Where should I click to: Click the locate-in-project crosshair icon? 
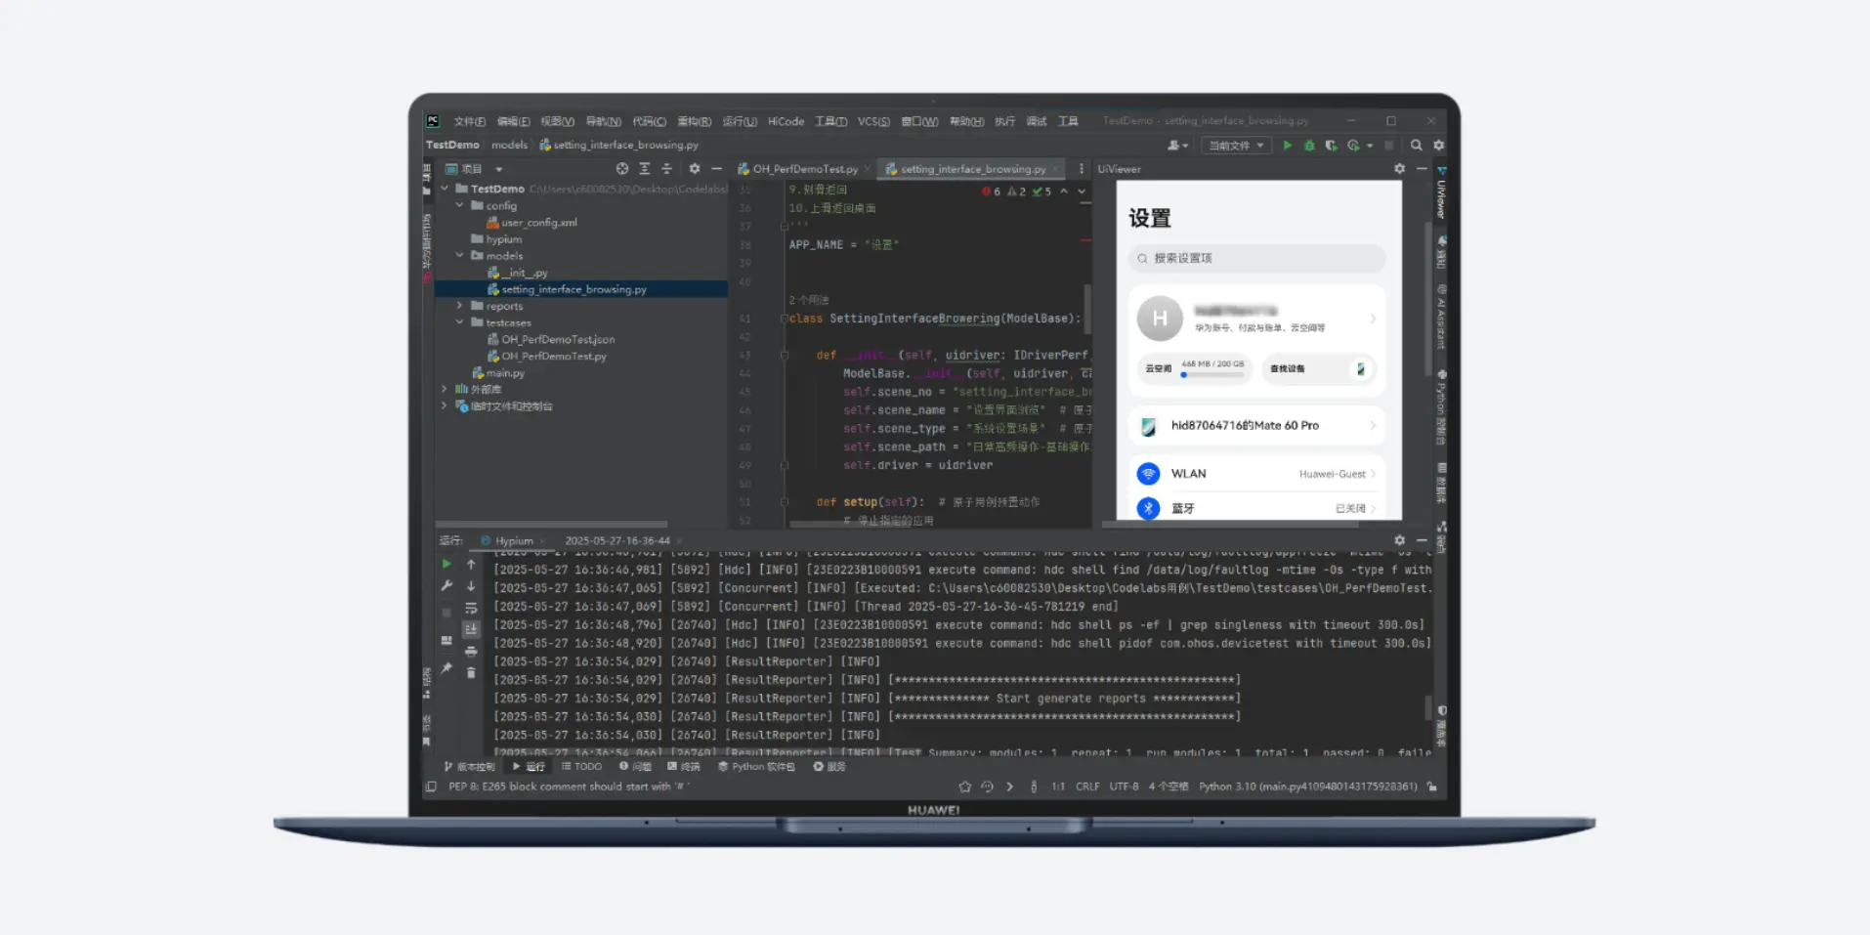[622, 169]
